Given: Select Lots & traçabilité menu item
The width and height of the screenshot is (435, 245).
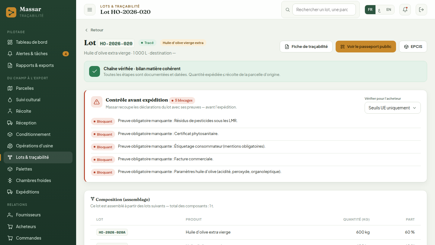Looking at the screenshot, I should pos(38,157).
